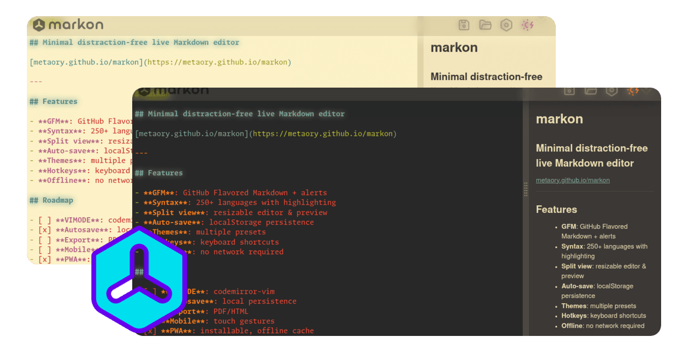Click the '## Features' line in the light editor

(x=53, y=102)
